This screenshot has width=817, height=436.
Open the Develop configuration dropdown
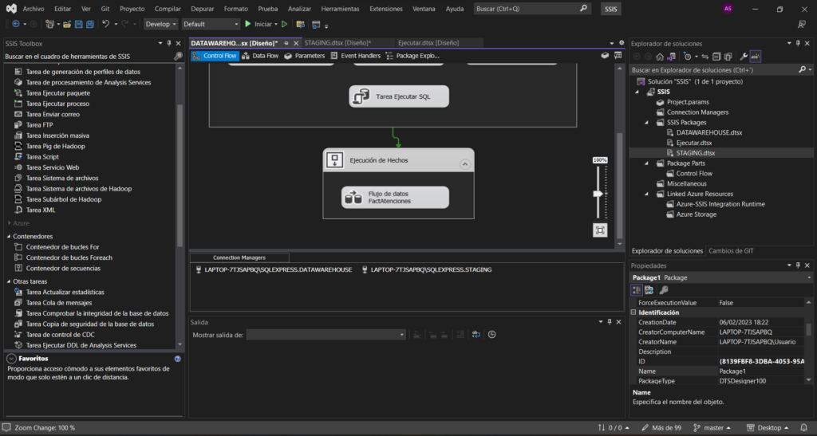(160, 24)
